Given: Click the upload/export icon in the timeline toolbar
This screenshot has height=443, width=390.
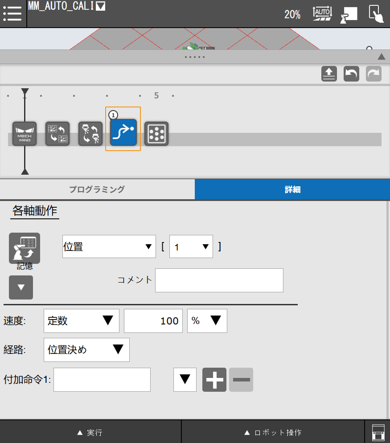Looking at the screenshot, I should [329, 74].
